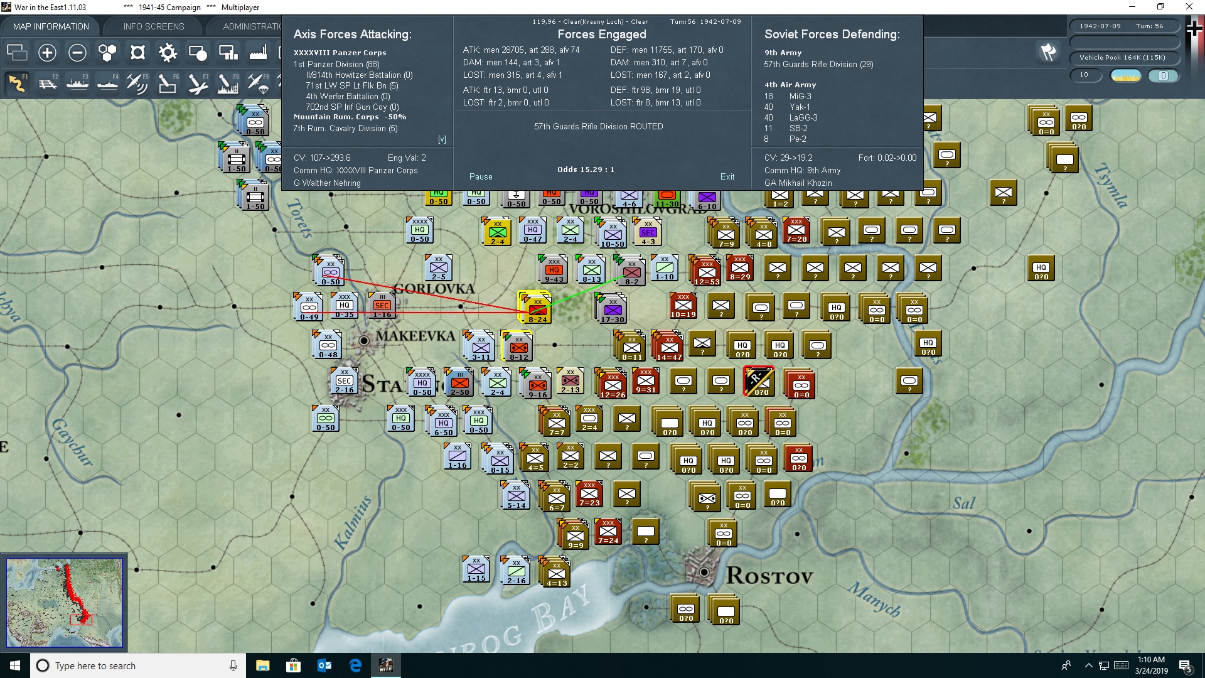Open the gear preferences icon
This screenshot has height=678, width=1205.
pos(168,53)
